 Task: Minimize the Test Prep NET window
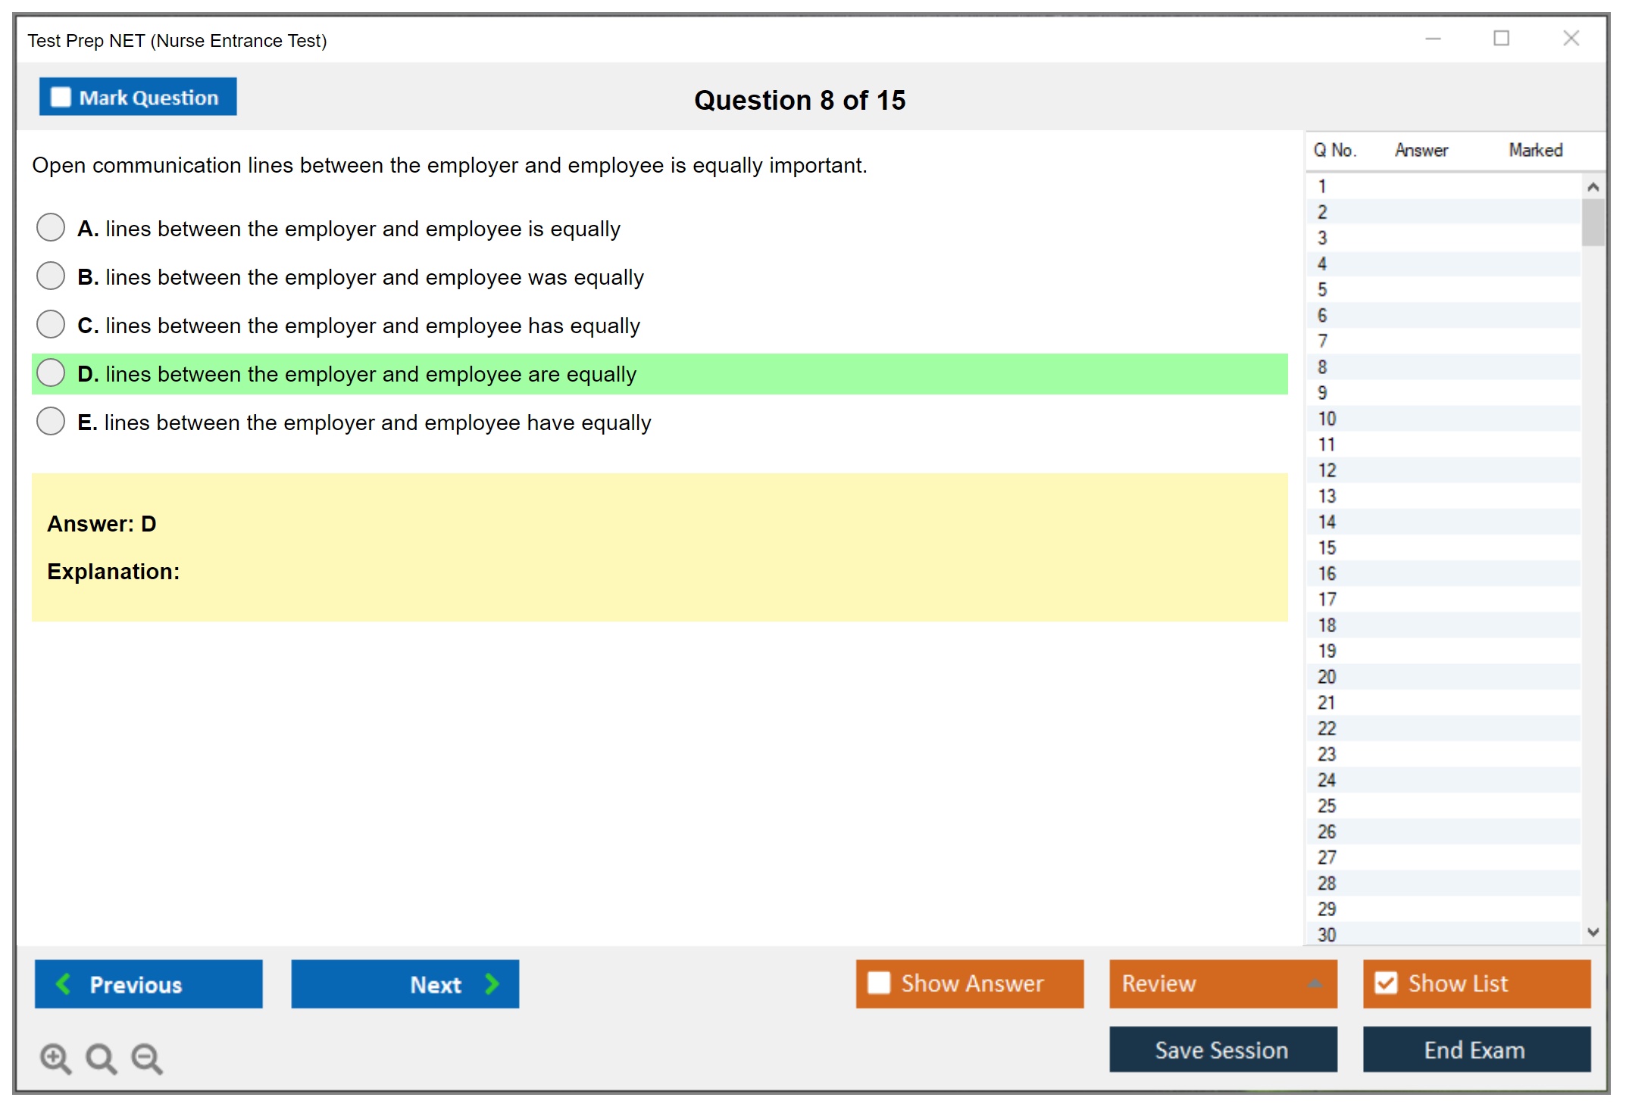(1433, 39)
